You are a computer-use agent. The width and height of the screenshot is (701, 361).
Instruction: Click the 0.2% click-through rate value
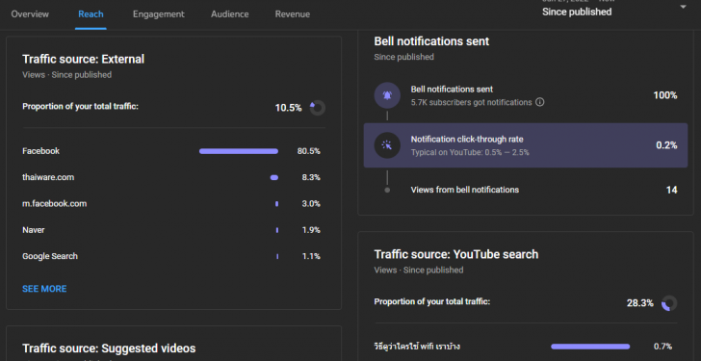666,145
